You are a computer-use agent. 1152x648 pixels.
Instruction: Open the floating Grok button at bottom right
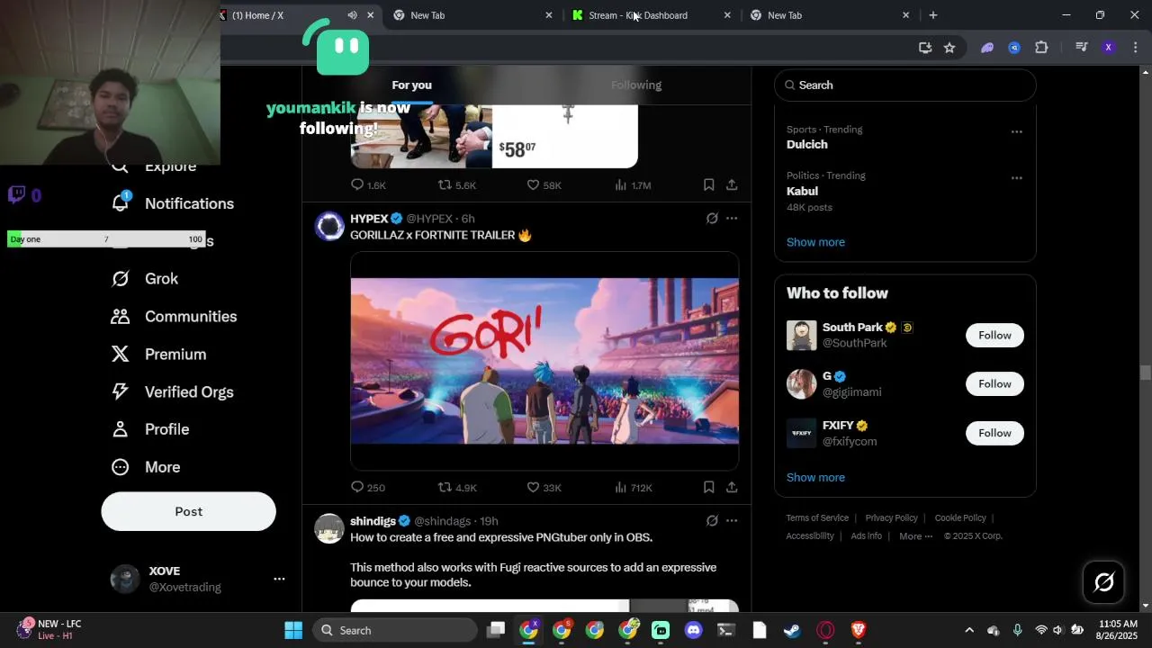[1104, 582]
